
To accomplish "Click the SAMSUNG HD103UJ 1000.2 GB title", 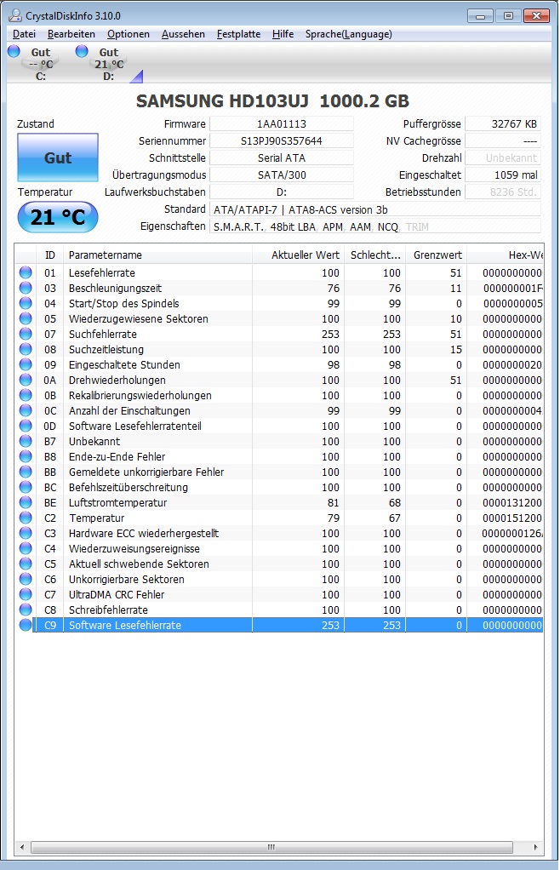I will pos(273,101).
